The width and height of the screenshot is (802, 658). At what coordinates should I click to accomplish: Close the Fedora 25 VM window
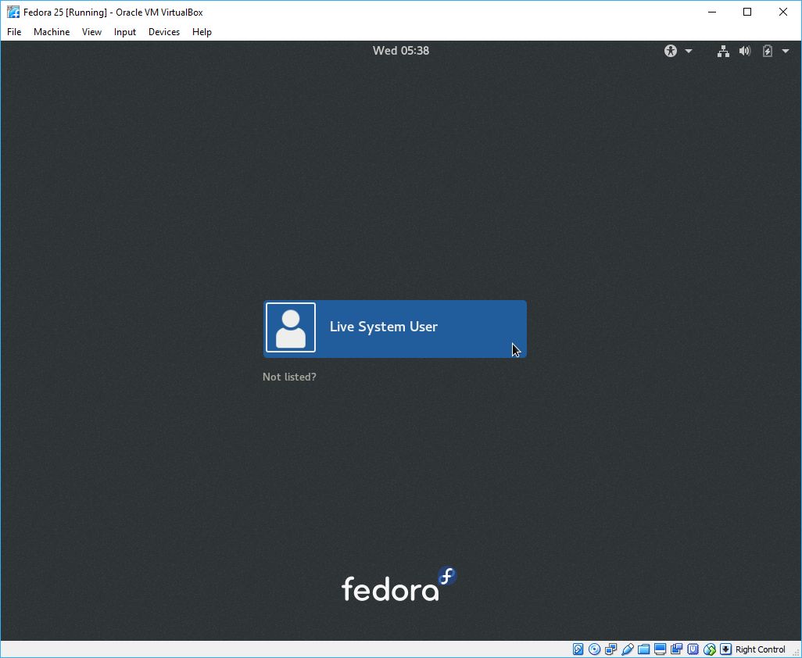pyautogui.click(x=783, y=12)
